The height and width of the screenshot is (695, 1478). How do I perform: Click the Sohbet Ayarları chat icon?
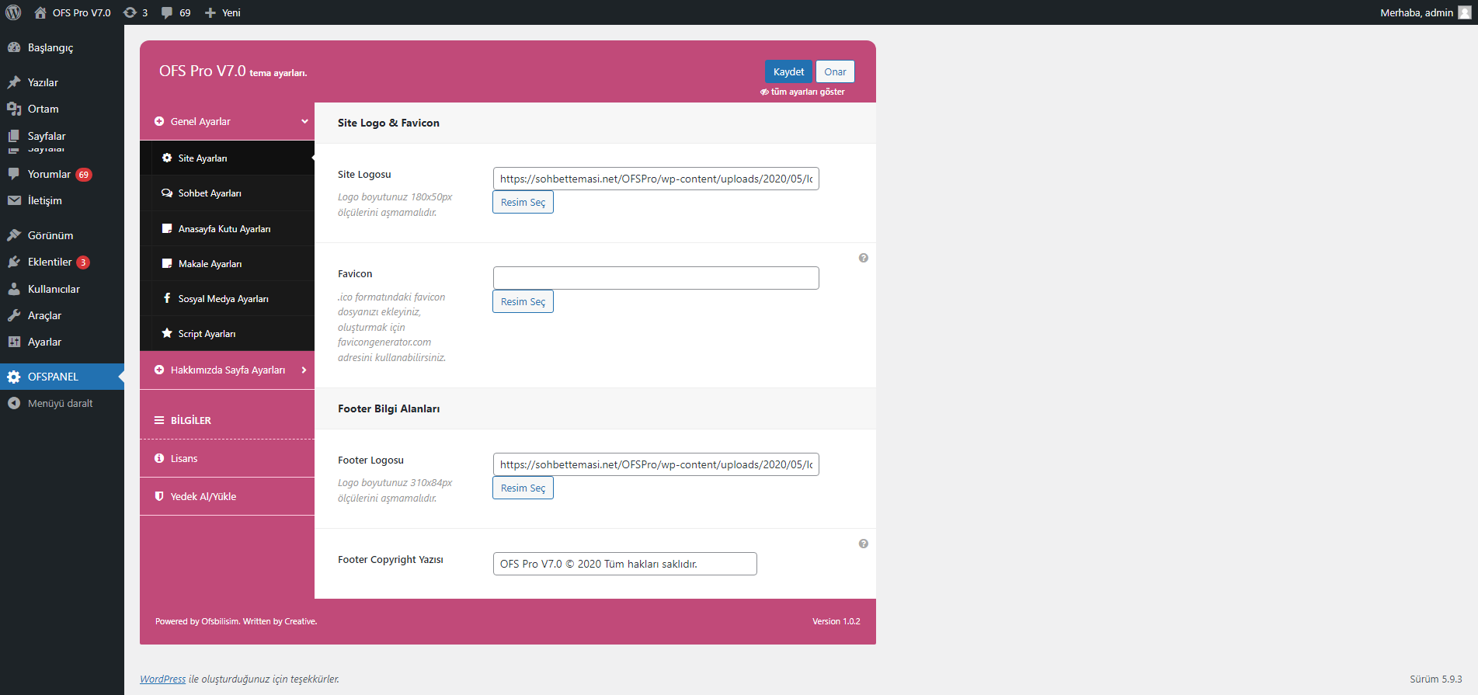pos(167,193)
